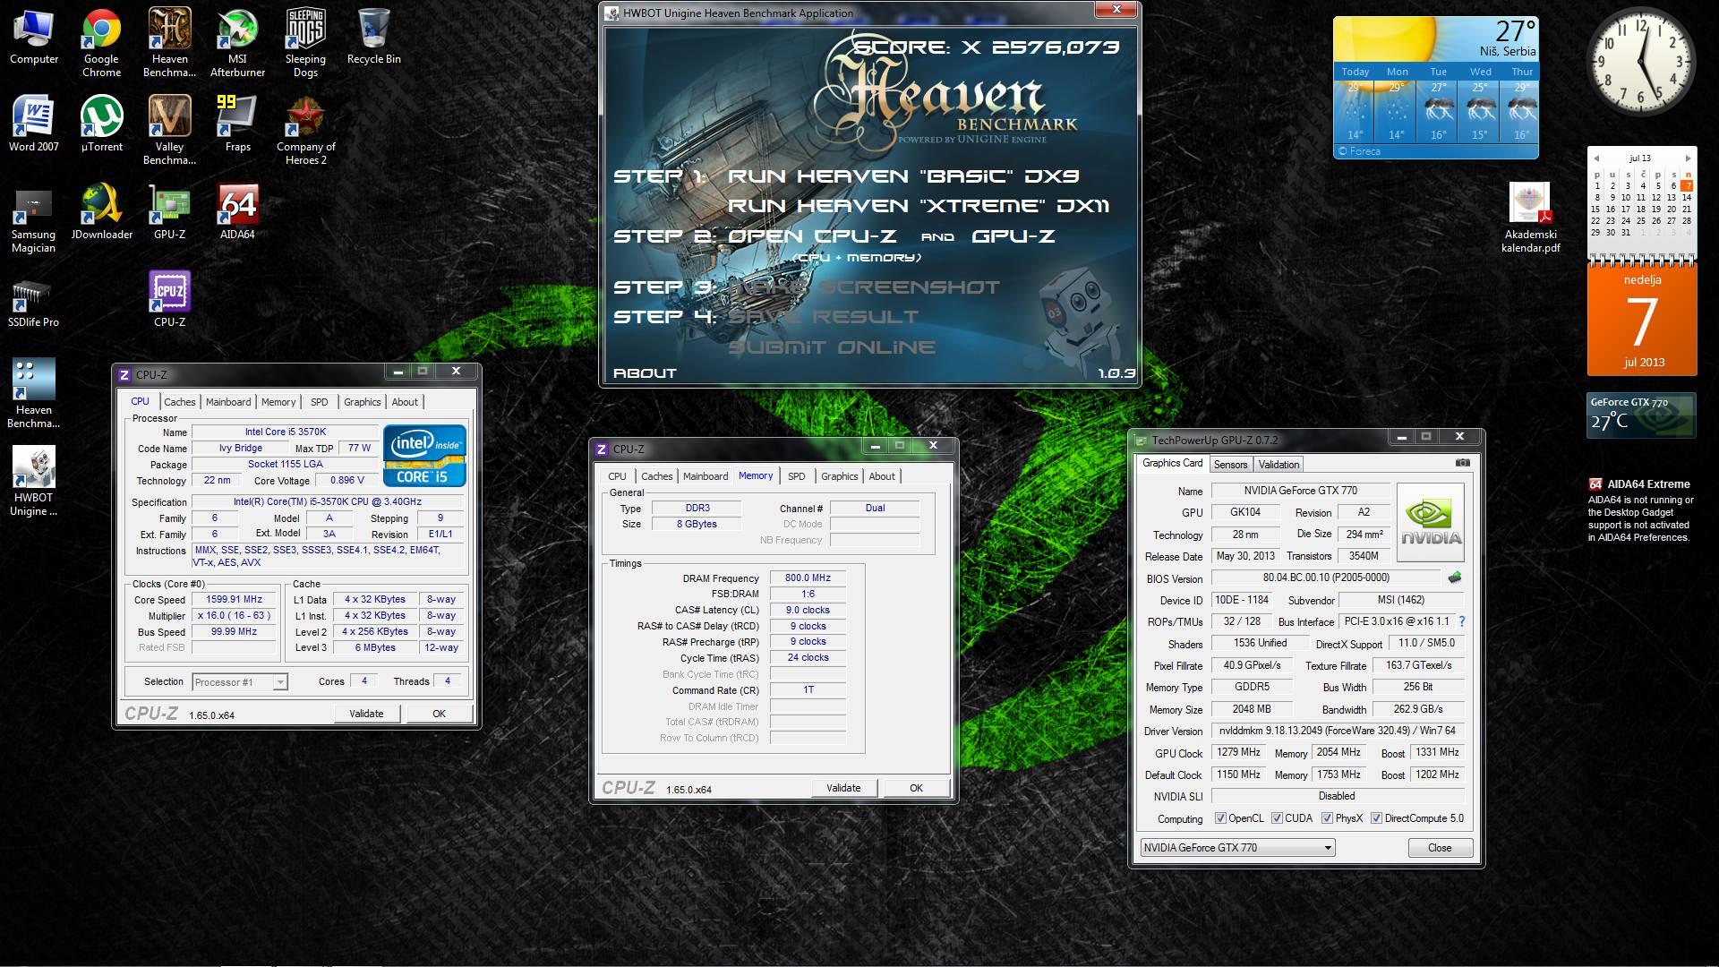Launch AIDA64 desktop shortcut
This screenshot has height=967, width=1719.
[237, 212]
